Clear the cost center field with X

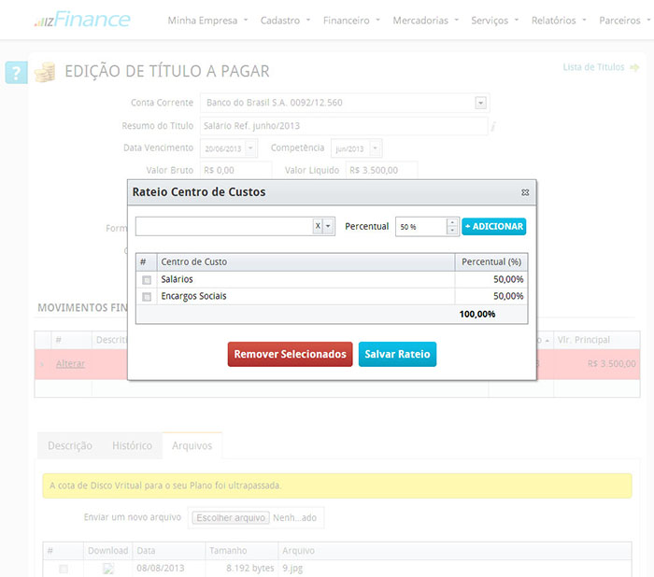318,226
